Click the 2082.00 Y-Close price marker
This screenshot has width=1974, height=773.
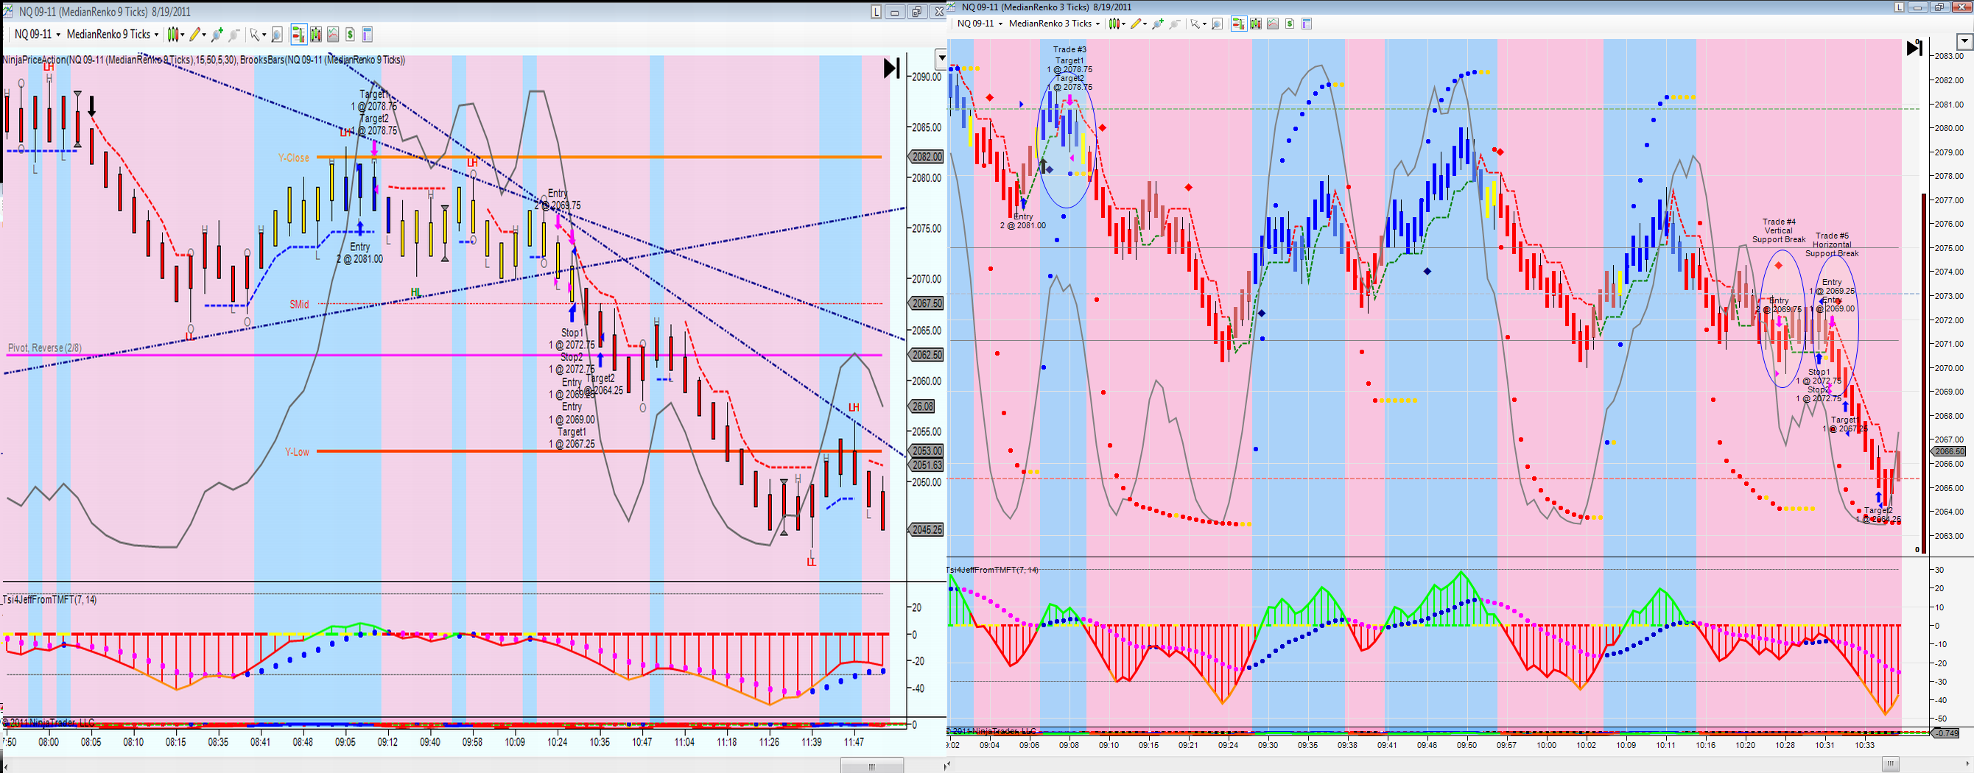(x=927, y=157)
